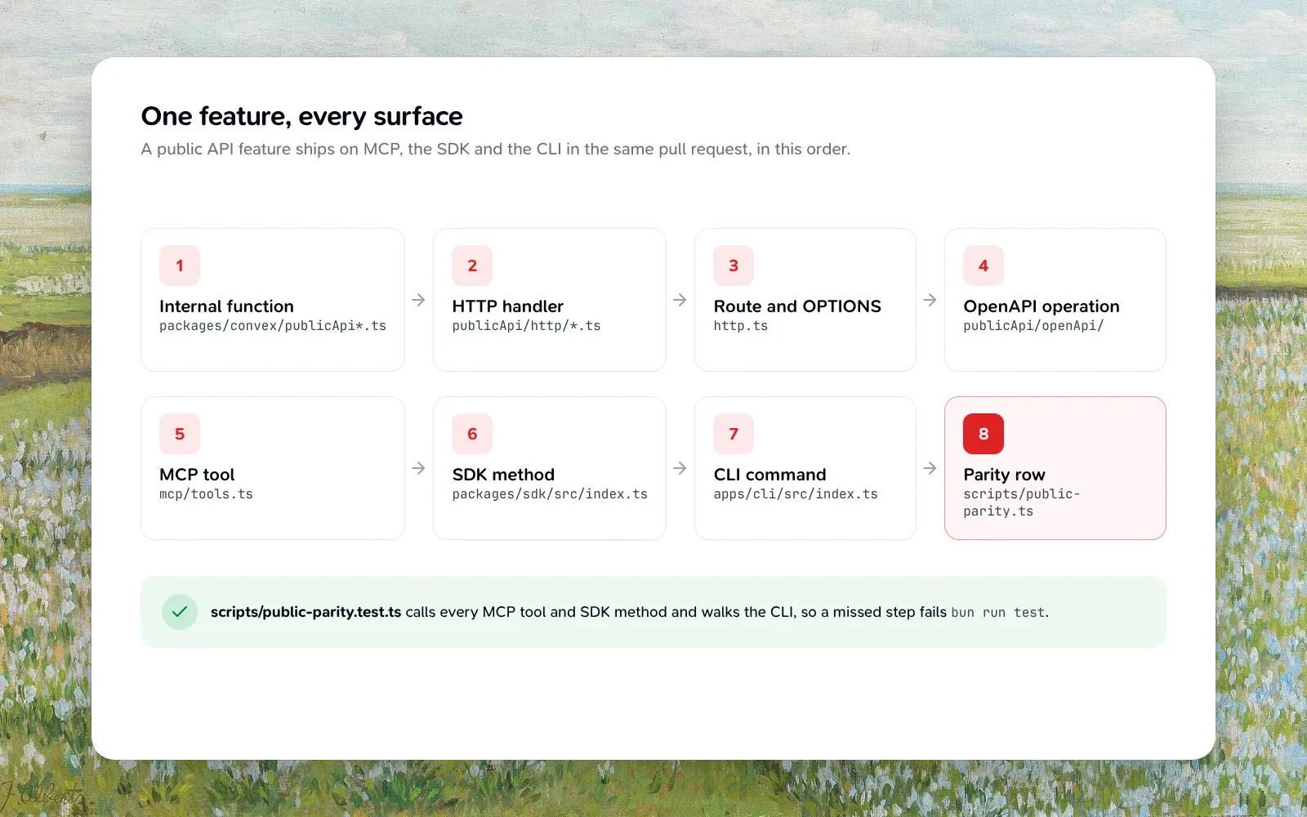Click the number 4 badge on OpenAPI operation card
Screen dimensions: 1307x817
tap(984, 266)
